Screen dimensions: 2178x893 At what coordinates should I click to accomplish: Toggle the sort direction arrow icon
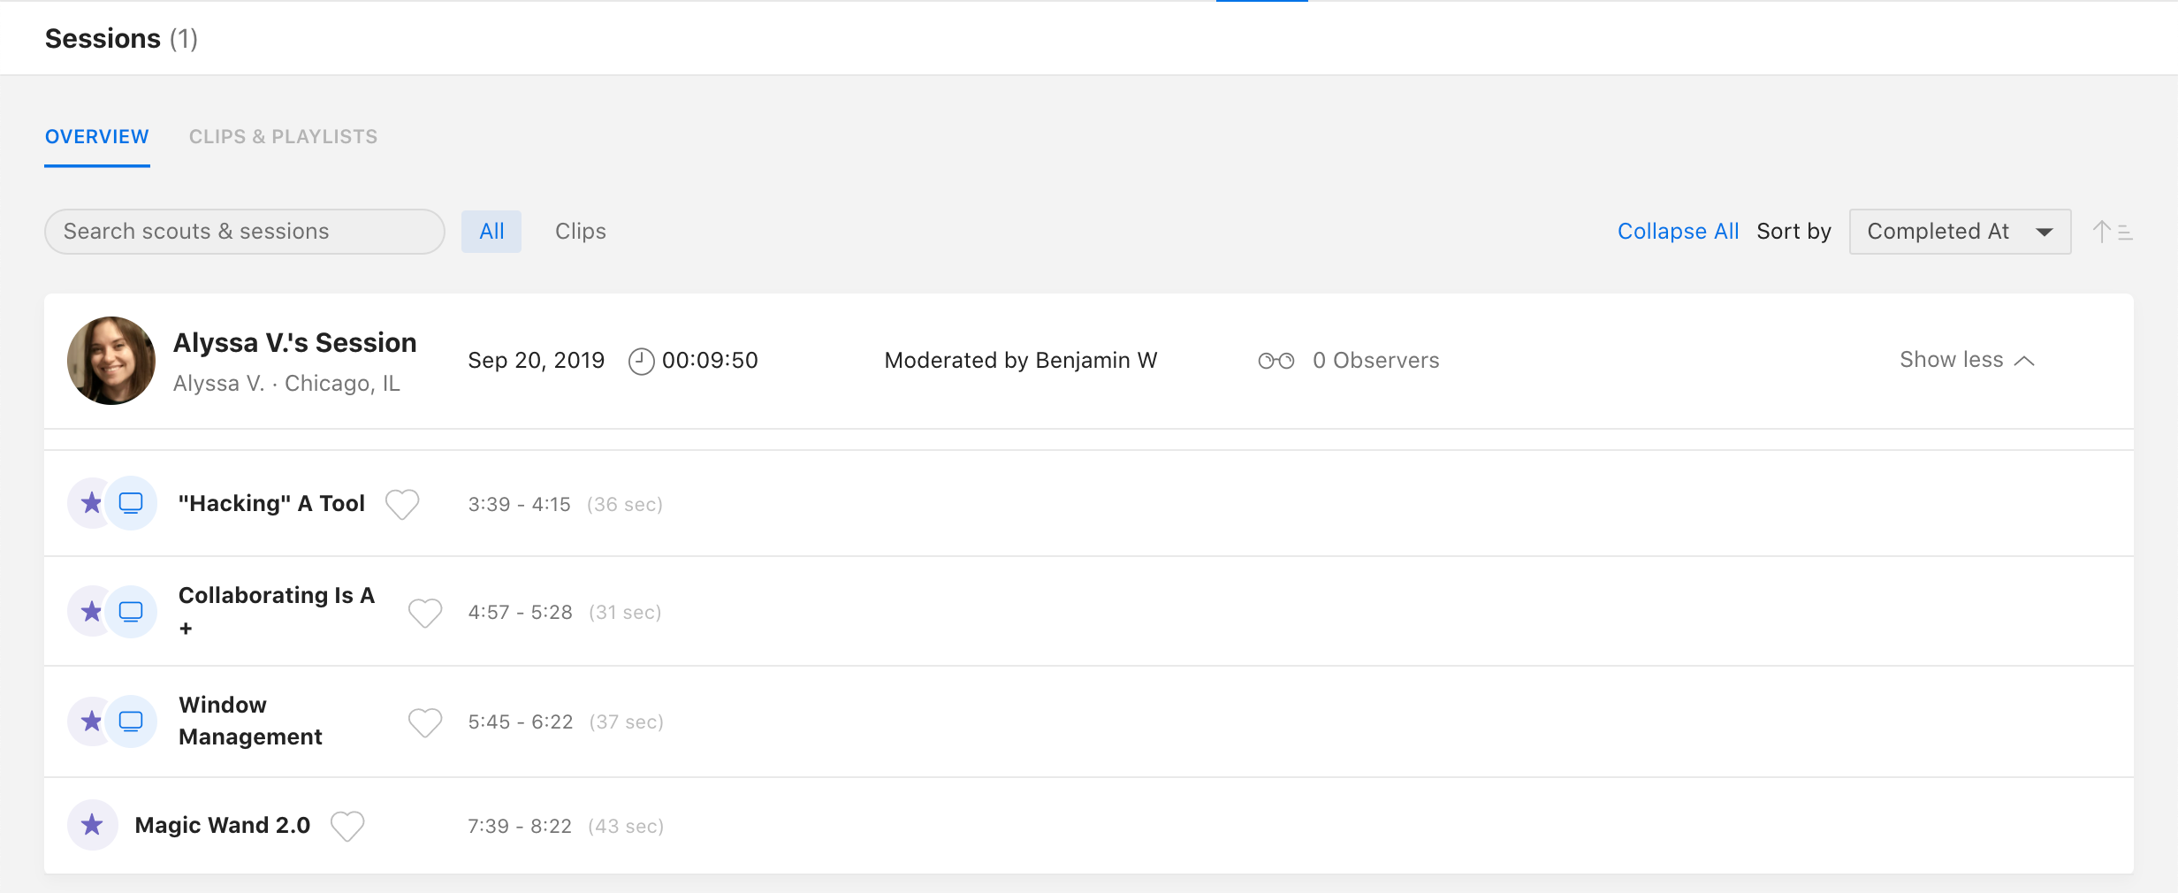point(2113,232)
